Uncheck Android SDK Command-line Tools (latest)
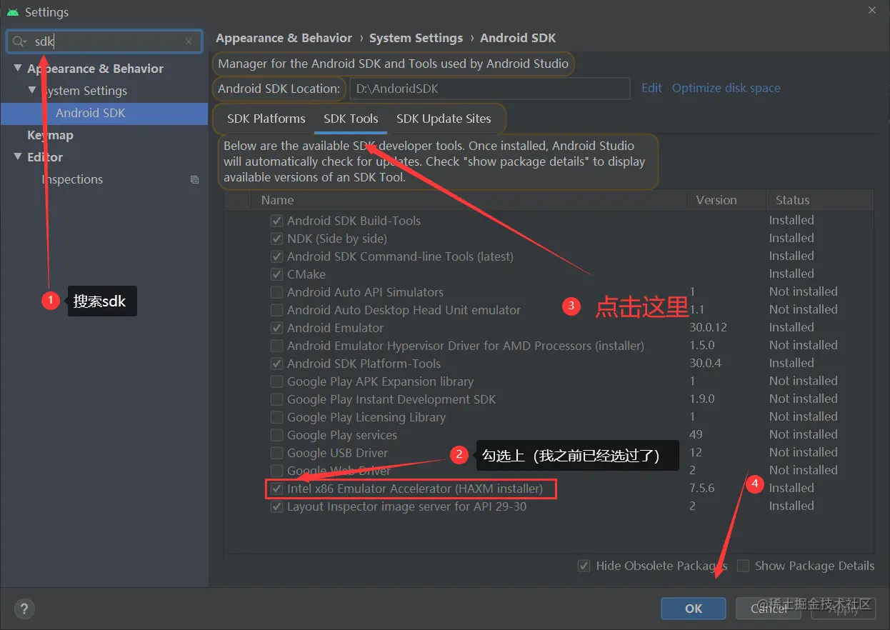Screen dimensions: 890x630 (276, 256)
